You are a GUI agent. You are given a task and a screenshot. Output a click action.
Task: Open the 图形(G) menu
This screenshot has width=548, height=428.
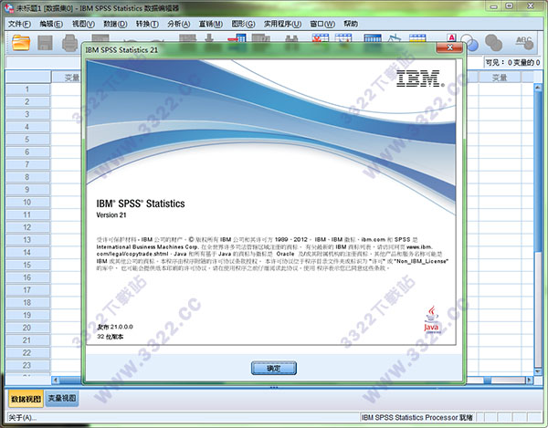click(243, 24)
